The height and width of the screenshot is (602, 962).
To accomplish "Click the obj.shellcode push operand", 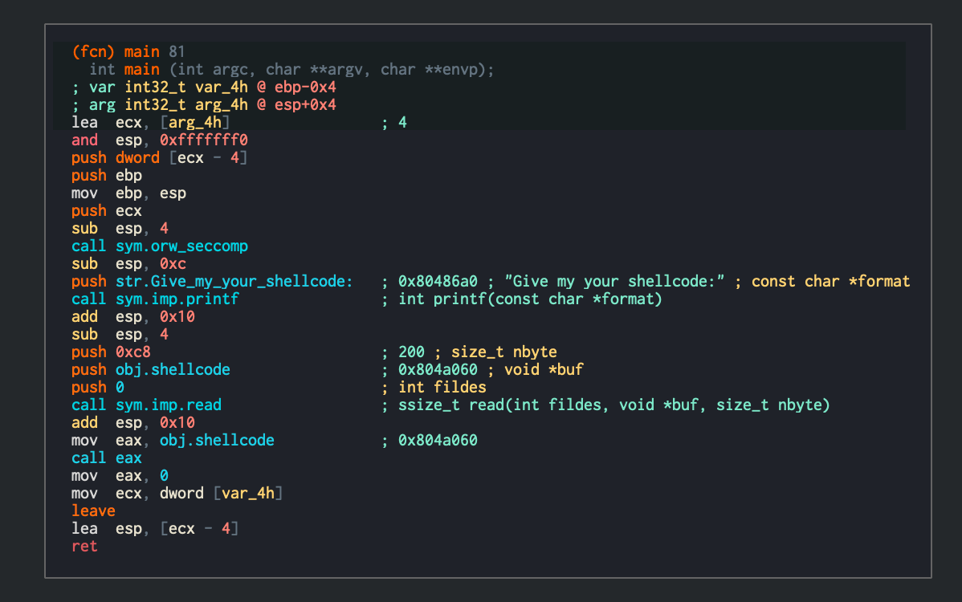I will coord(173,369).
